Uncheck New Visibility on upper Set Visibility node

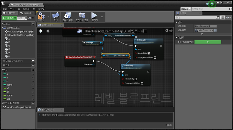[149, 53]
